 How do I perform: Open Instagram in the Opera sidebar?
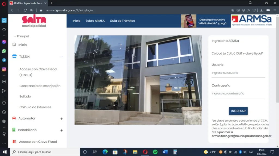tap(4, 69)
